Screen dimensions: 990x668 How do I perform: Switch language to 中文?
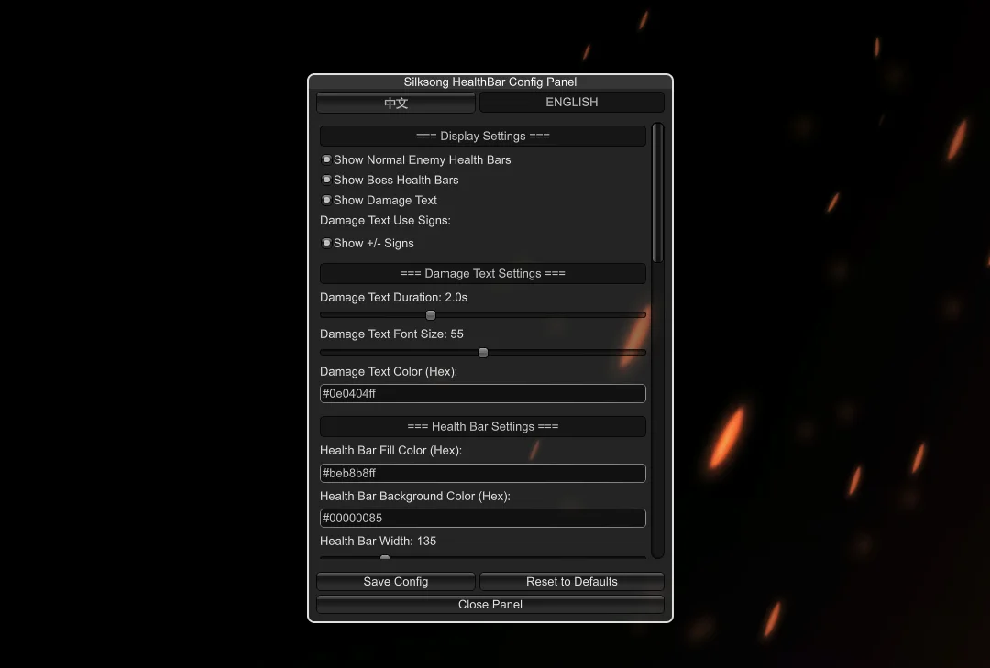click(396, 103)
